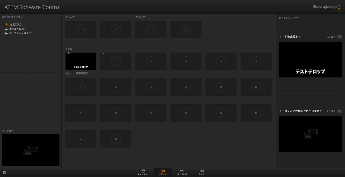The image size is (345, 177).
Task: Select empty still slot 6
Action: [256, 61]
